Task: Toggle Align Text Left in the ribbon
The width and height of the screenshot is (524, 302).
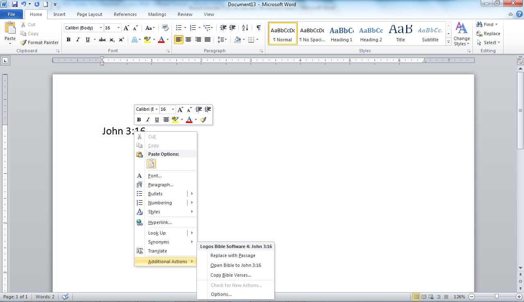Action: [178, 40]
